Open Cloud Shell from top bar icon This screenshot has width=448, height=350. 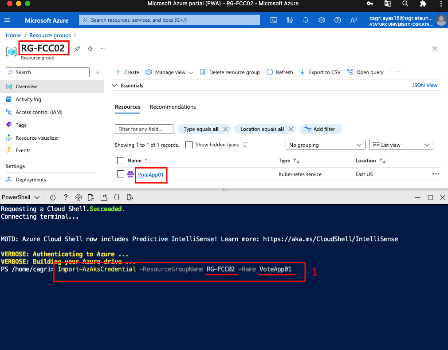click(x=274, y=20)
